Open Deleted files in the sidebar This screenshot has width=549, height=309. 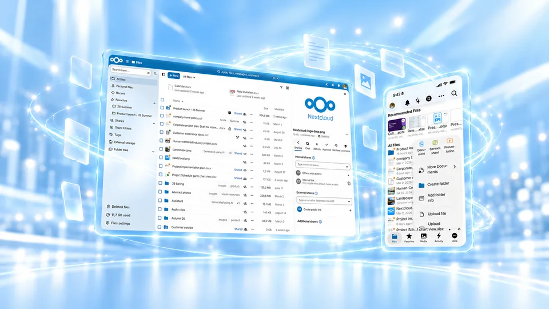coord(118,207)
